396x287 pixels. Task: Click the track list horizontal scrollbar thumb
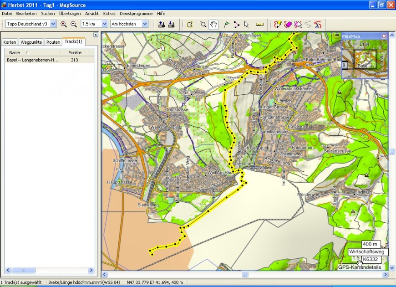(24, 270)
